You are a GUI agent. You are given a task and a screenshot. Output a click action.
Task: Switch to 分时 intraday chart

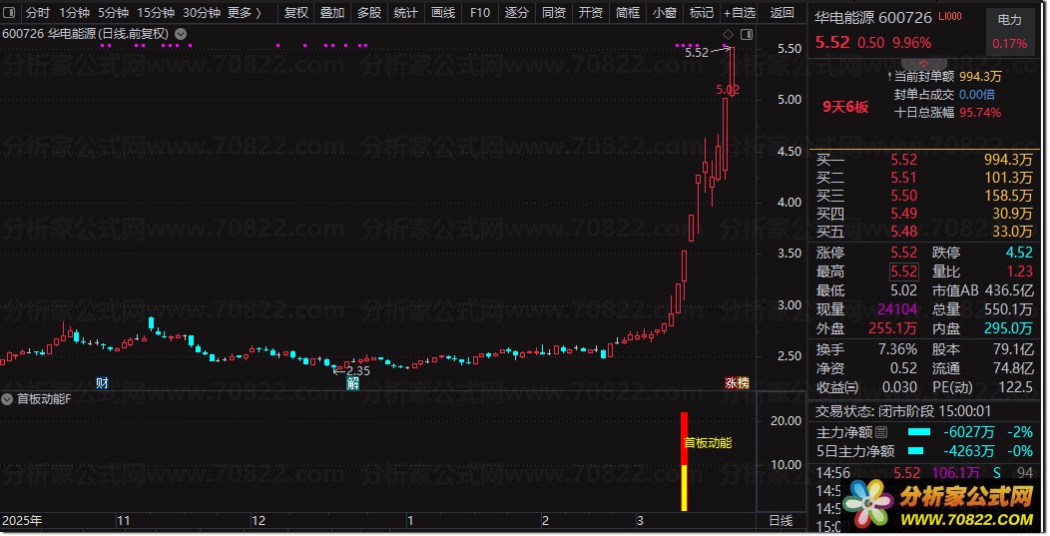click(x=38, y=13)
